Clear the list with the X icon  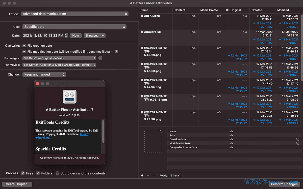tap(154, 176)
